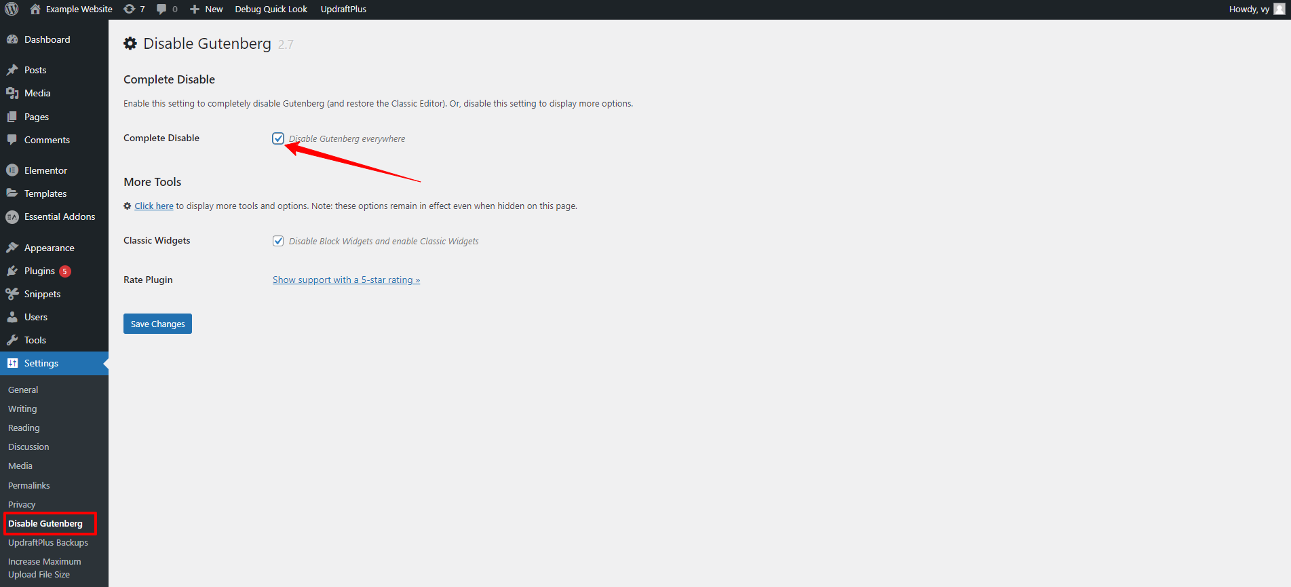Click the Settings sliders icon
This screenshot has height=587, width=1291.
[12, 363]
